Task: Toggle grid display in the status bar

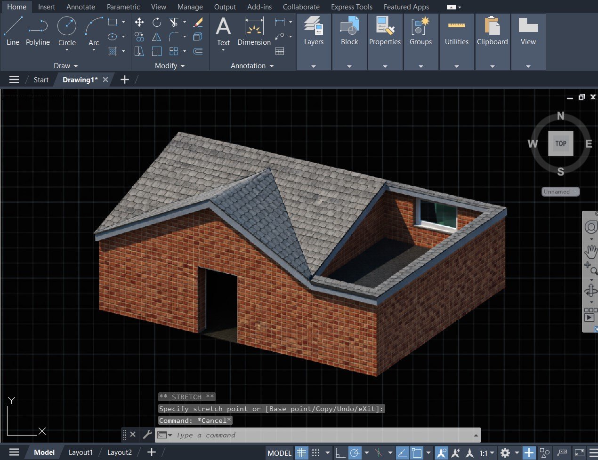Action: pos(301,452)
